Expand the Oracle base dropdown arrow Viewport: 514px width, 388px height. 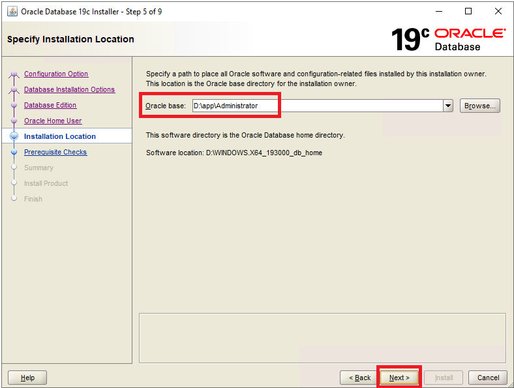tap(448, 106)
